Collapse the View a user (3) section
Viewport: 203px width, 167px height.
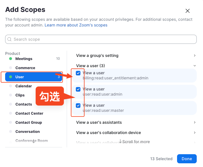click(194, 66)
